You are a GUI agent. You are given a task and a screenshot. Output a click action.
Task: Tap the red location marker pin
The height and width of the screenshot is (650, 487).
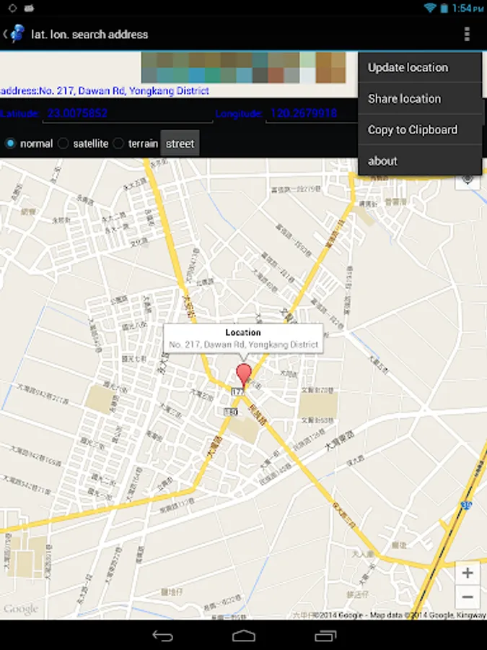[244, 376]
